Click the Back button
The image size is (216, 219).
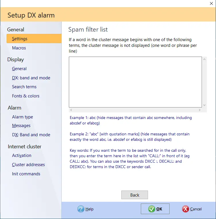pos(135,195)
